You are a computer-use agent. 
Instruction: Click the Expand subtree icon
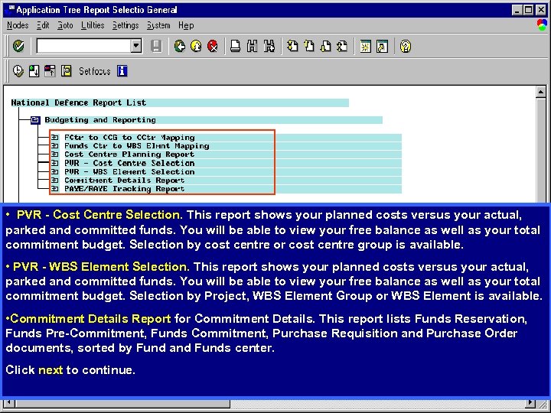(34, 71)
